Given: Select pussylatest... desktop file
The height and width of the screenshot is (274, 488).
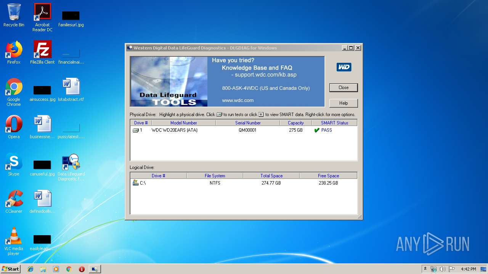Looking at the screenshot, I should click(x=71, y=130).
